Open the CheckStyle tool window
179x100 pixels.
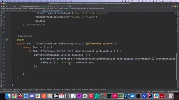point(66,90)
